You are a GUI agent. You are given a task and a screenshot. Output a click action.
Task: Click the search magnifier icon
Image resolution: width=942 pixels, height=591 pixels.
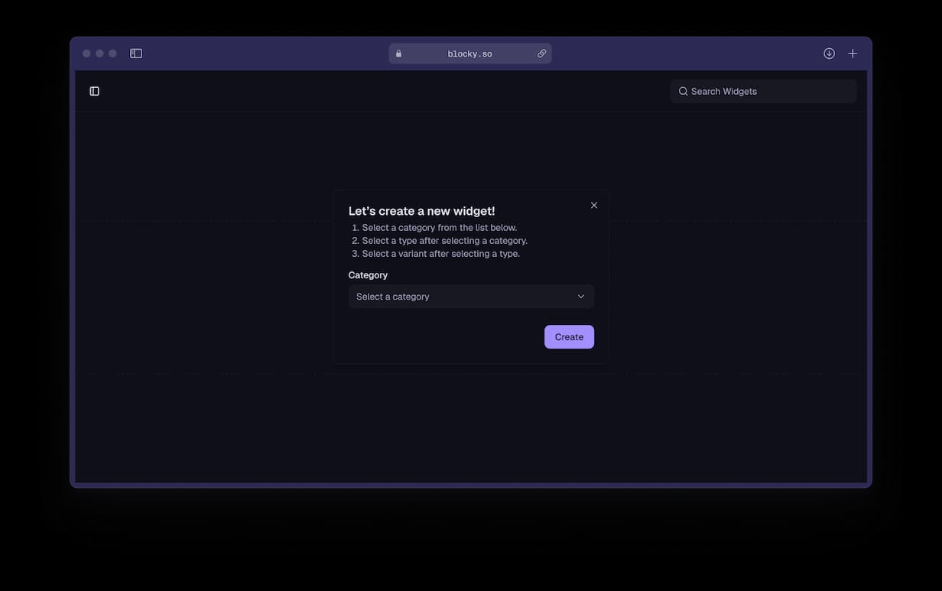tap(684, 91)
